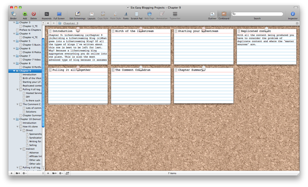
Task: Select Preface to Chapters in binder
Action: point(30,30)
